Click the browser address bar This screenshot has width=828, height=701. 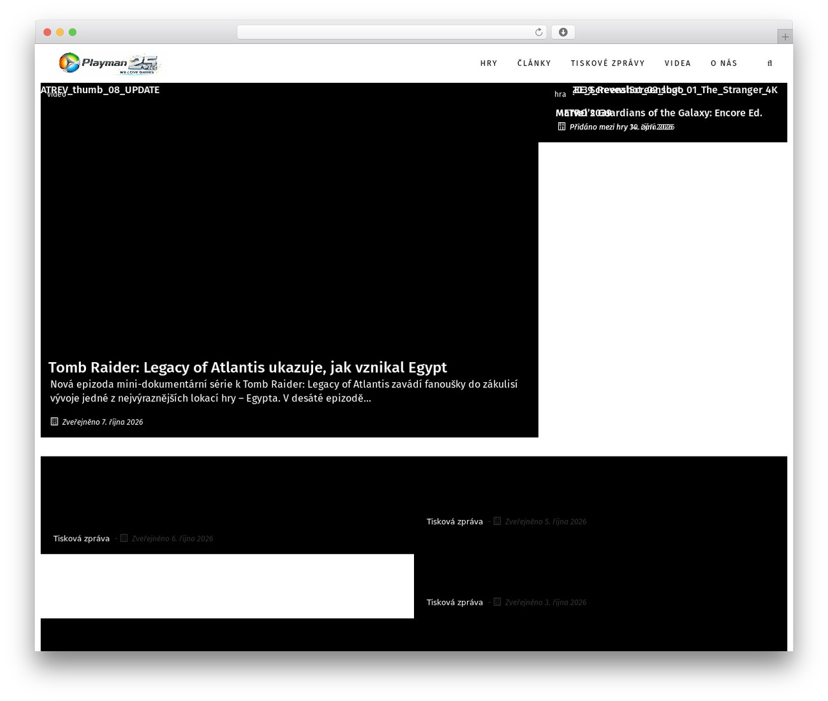coord(391,32)
